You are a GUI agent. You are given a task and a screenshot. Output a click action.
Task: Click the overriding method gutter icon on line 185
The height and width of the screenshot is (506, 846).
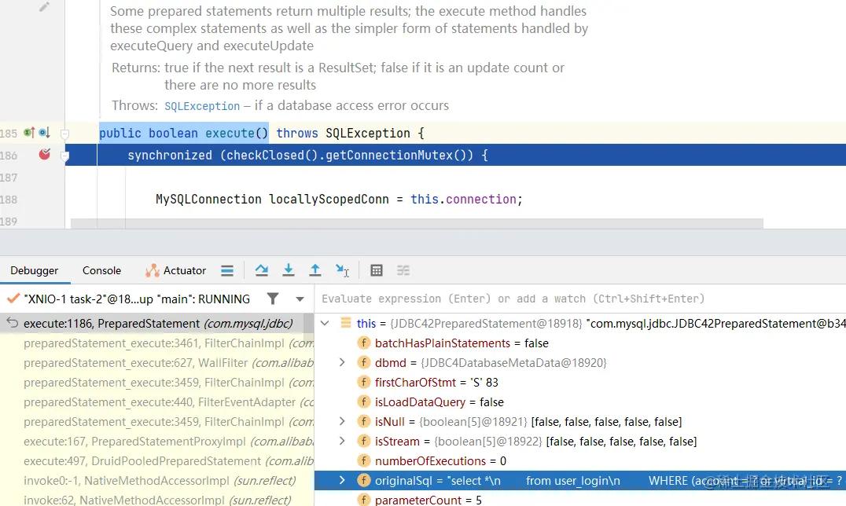(x=30, y=133)
